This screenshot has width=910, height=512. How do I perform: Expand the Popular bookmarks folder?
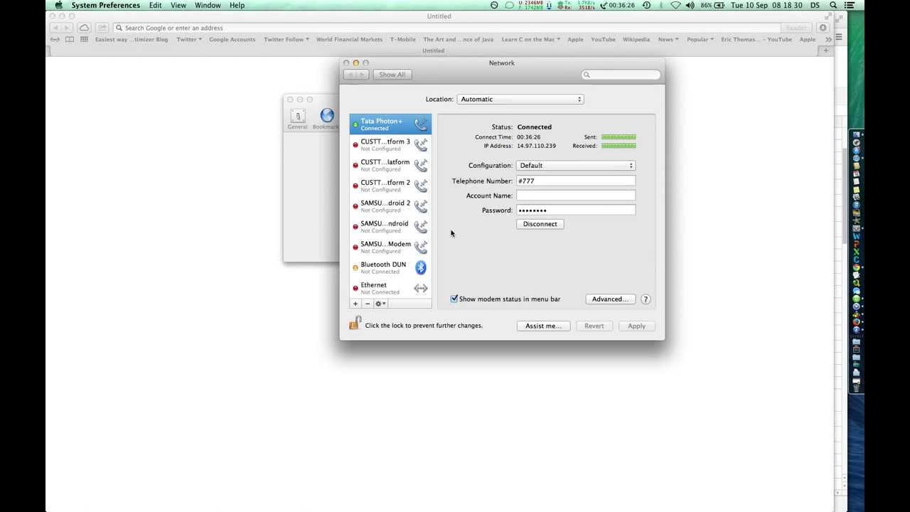[700, 40]
